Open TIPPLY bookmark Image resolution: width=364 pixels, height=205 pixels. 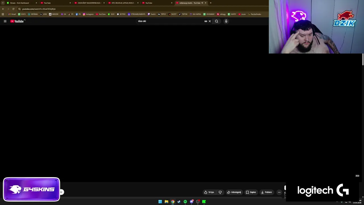coord(162,14)
